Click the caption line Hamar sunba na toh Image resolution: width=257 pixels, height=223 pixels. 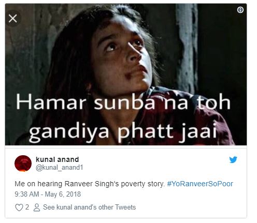point(123,102)
